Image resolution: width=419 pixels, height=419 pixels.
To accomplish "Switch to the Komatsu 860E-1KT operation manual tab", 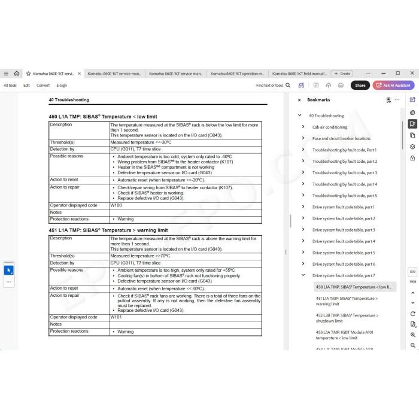I will click(237, 74).
